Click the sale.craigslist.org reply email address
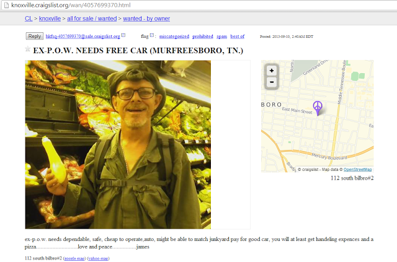Screen dimensions: 397x262 pos(83,37)
